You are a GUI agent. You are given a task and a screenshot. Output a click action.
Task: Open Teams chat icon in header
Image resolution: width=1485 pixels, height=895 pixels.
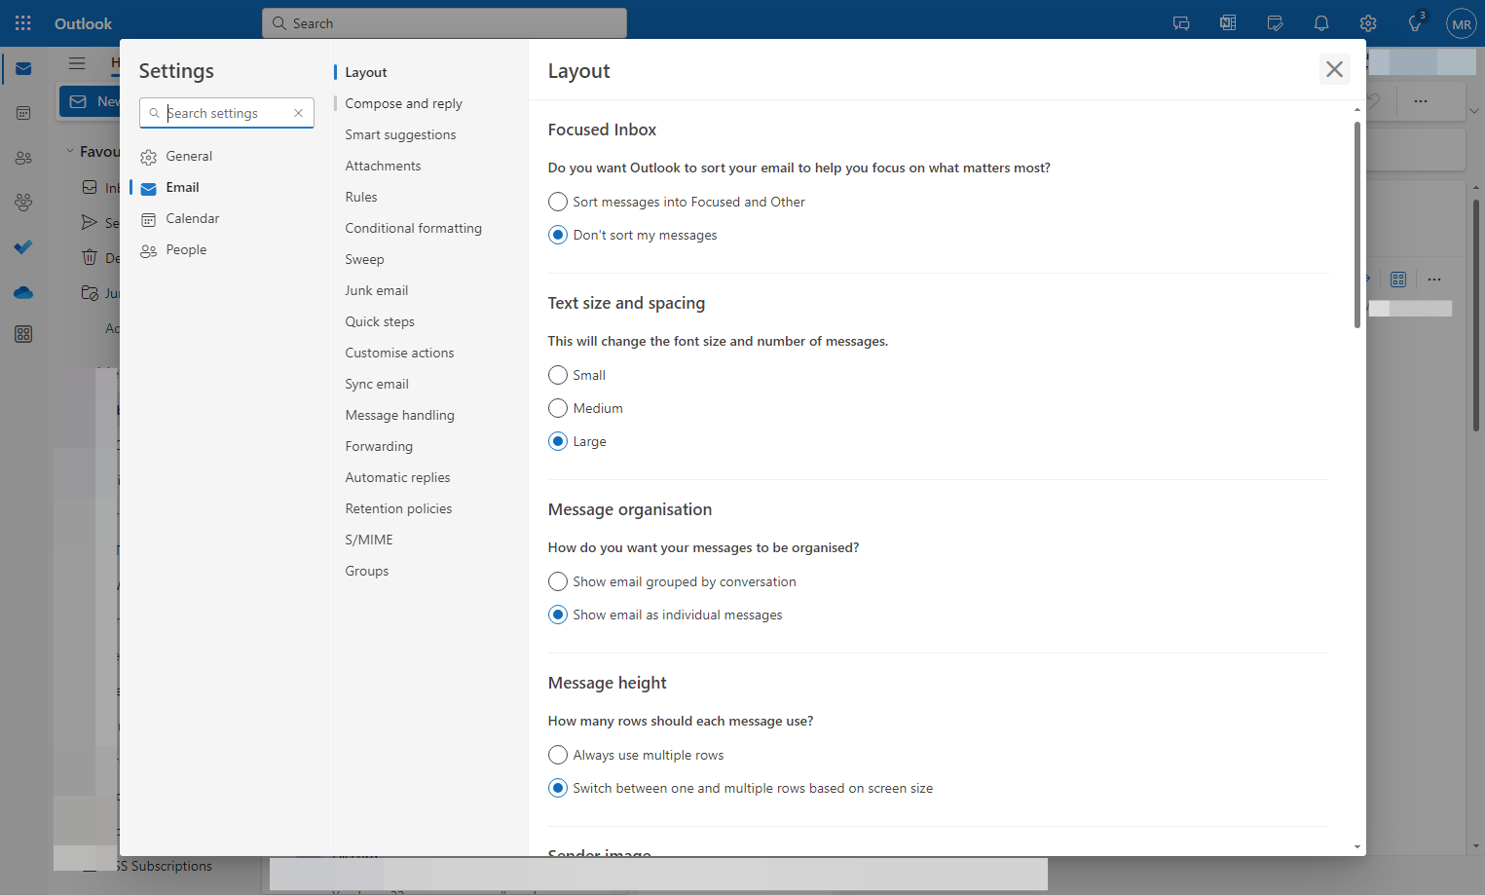point(1181,23)
